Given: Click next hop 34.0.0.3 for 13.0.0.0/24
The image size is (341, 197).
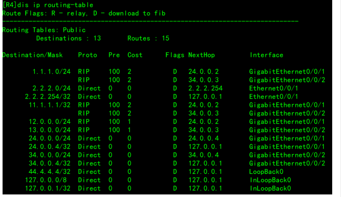Looking at the screenshot, I should (x=203, y=130).
